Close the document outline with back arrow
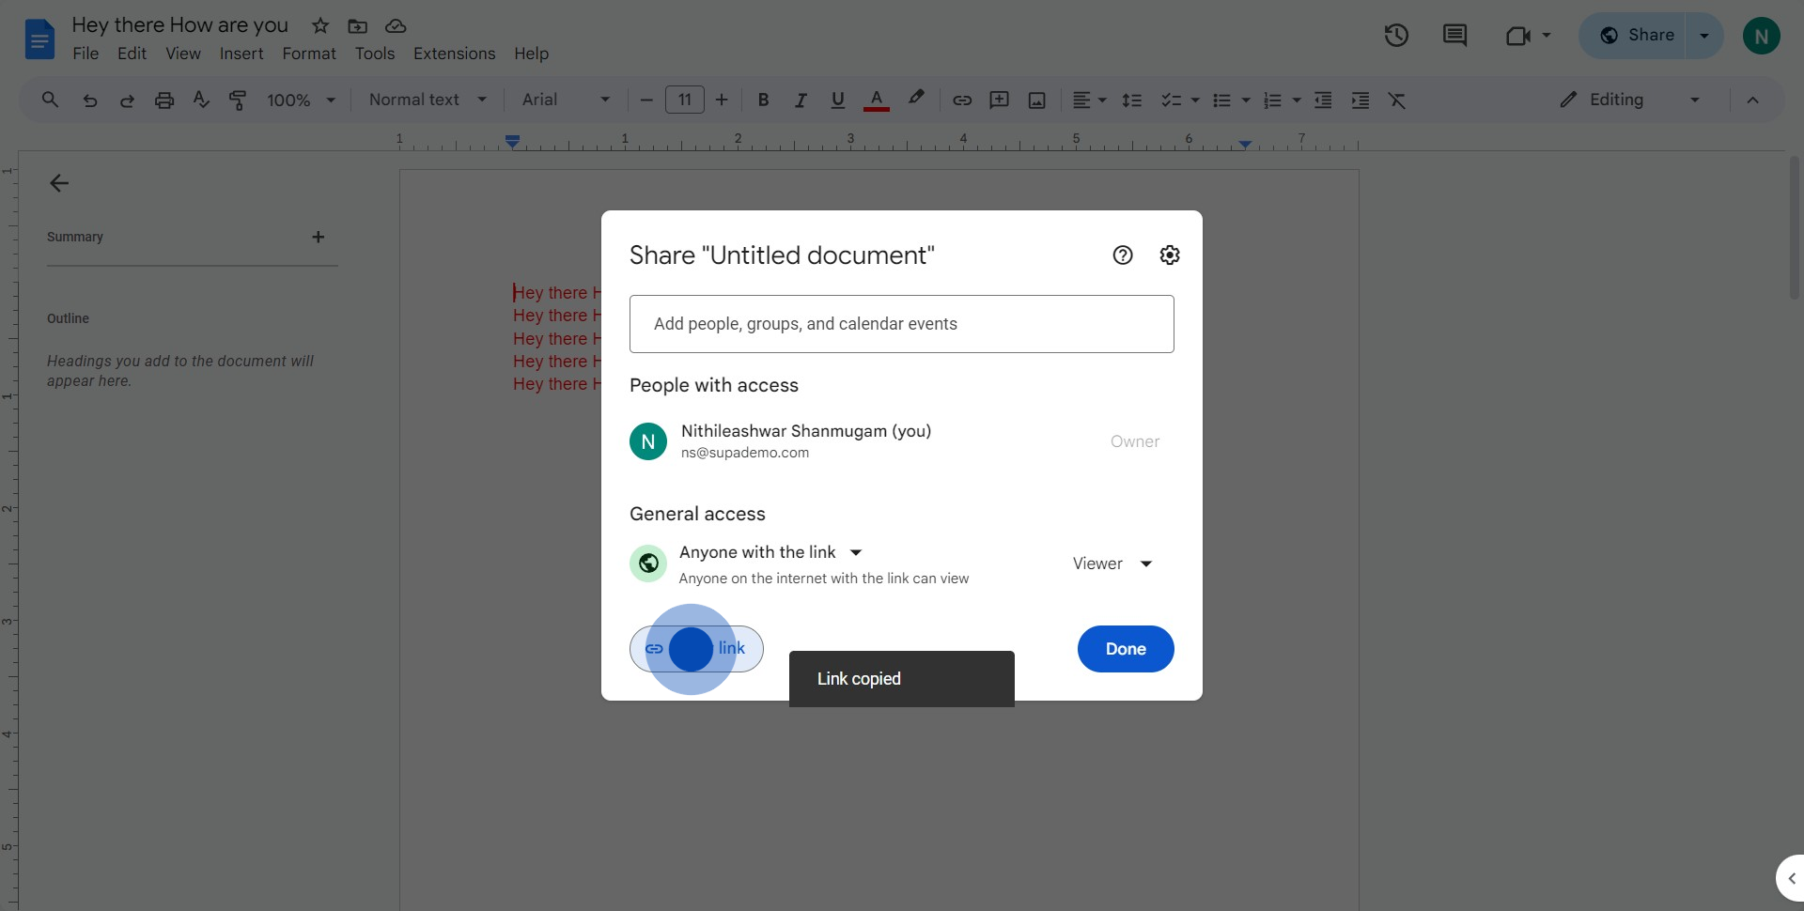Image resolution: width=1804 pixels, height=911 pixels. click(59, 183)
